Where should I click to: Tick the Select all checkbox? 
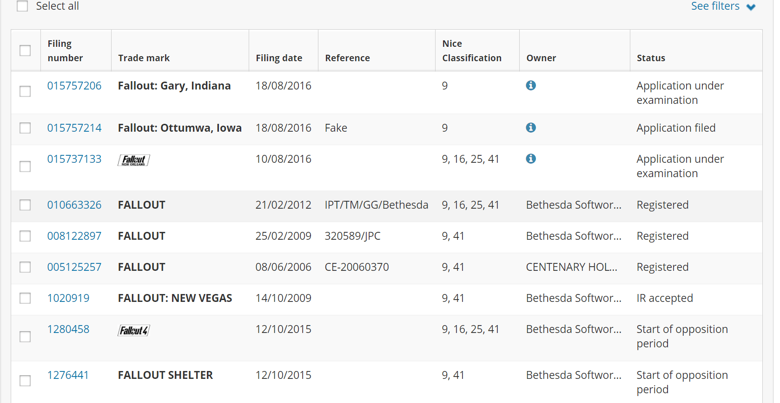point(22,6)
